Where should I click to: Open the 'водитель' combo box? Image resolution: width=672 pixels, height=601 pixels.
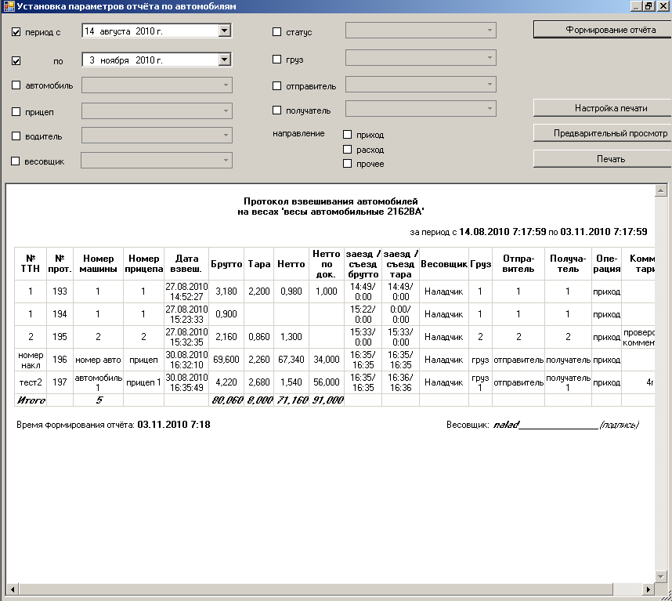pos(157,136)
